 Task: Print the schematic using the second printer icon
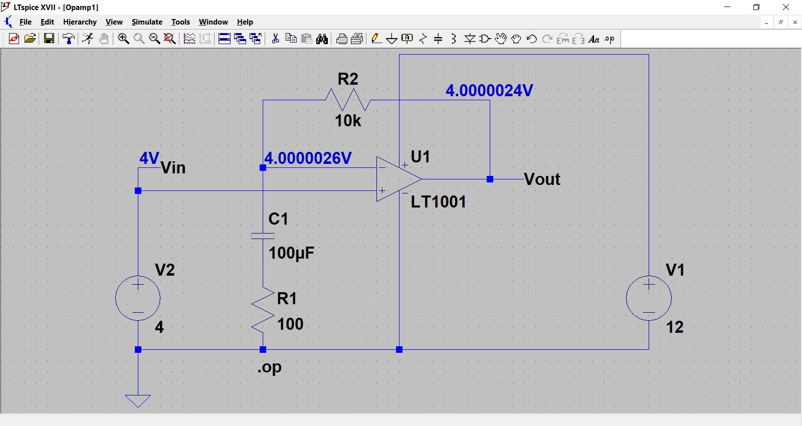(x=357, y=39)
